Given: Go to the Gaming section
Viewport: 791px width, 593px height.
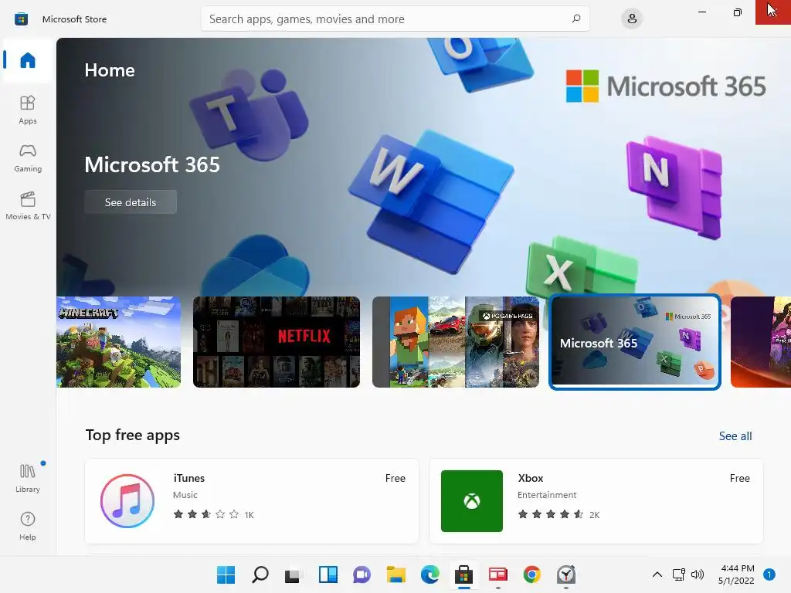Looking at the screenshot, I should coord(28,158).
